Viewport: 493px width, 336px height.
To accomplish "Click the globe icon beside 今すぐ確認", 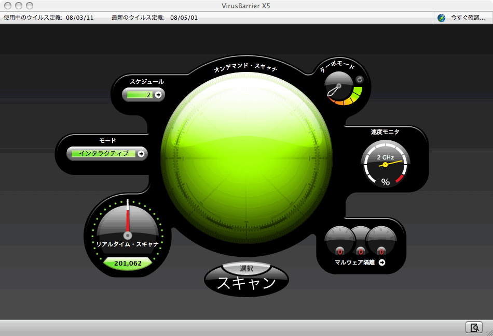I will [x=442, y=18].
